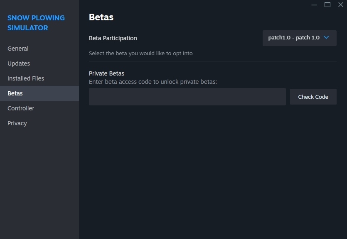Switch to the General section
347x239 pixels.
[x=18, y=49]
